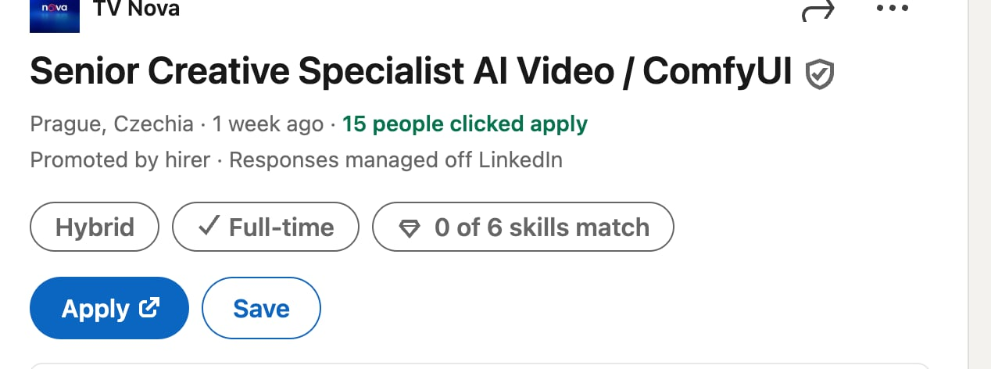This screenshot has height=369, width=991.
Task: Click the external-link icon on Apply button
Action: pyautogui.click(x=148, y=307)
